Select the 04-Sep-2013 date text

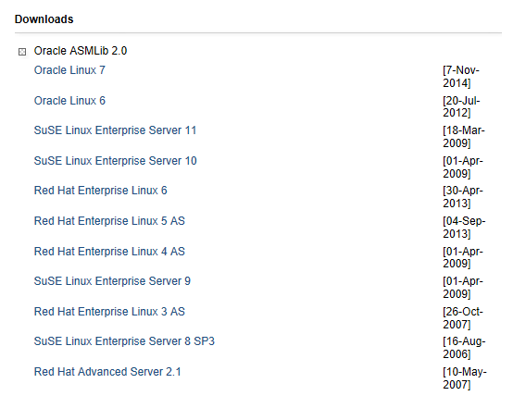tap(464, 228)
